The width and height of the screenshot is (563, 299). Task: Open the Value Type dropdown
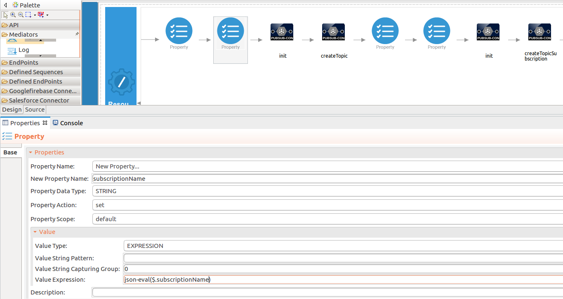pyautogui.click(x=343, y=246)
